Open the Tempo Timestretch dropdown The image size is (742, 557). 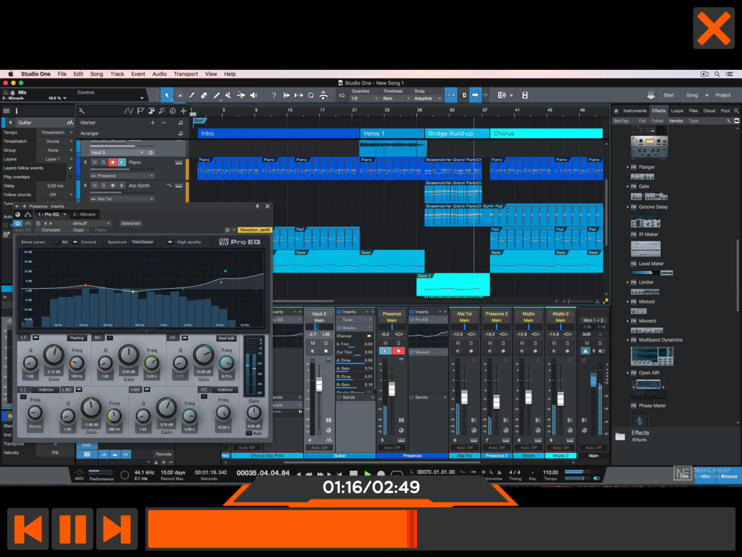(56, 133)
